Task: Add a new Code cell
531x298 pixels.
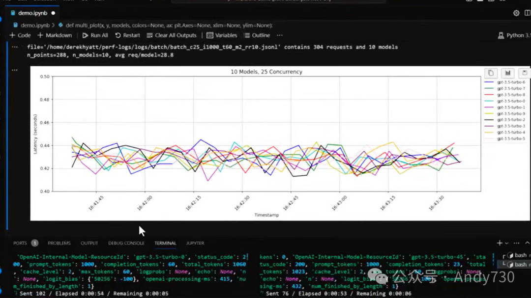Action: 20,35
